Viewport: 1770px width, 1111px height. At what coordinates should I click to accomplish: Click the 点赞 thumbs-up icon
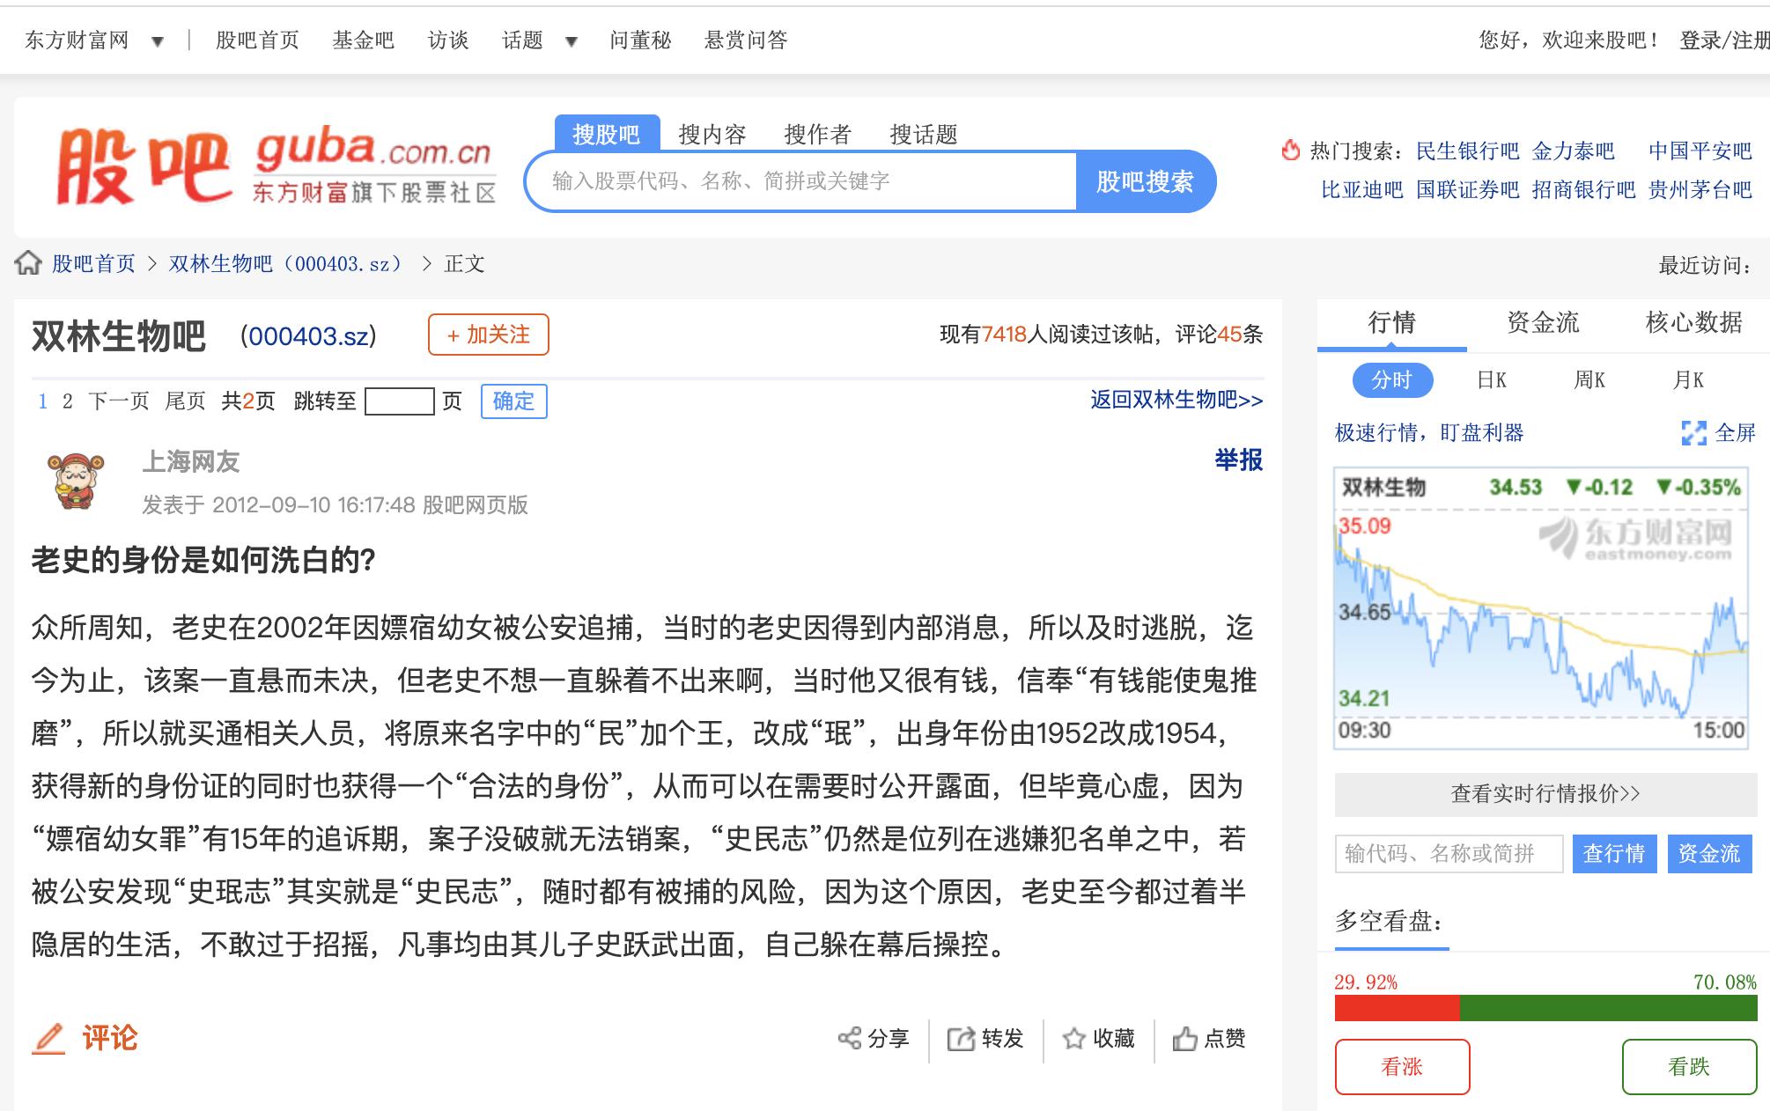1184,1039
